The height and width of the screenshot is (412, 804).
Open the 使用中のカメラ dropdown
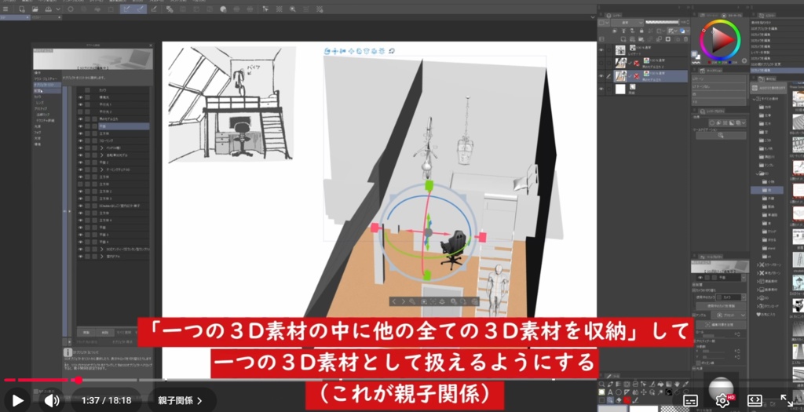(x=731, y=297)
